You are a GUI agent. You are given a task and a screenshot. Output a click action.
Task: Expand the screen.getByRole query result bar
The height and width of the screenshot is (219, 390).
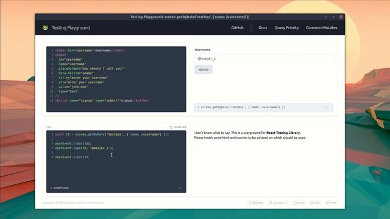pos(327,107)
